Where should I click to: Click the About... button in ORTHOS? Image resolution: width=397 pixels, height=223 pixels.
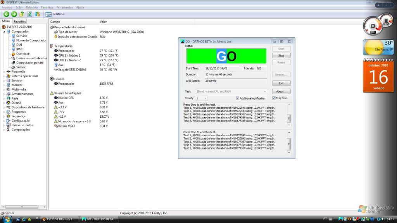(x=281, y=91)
